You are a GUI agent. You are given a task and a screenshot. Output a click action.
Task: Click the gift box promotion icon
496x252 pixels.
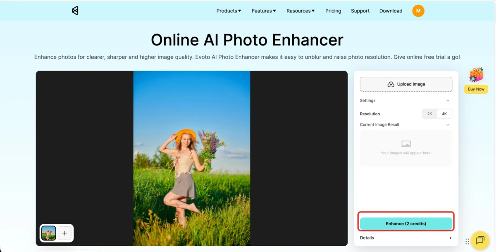point(476,75)
